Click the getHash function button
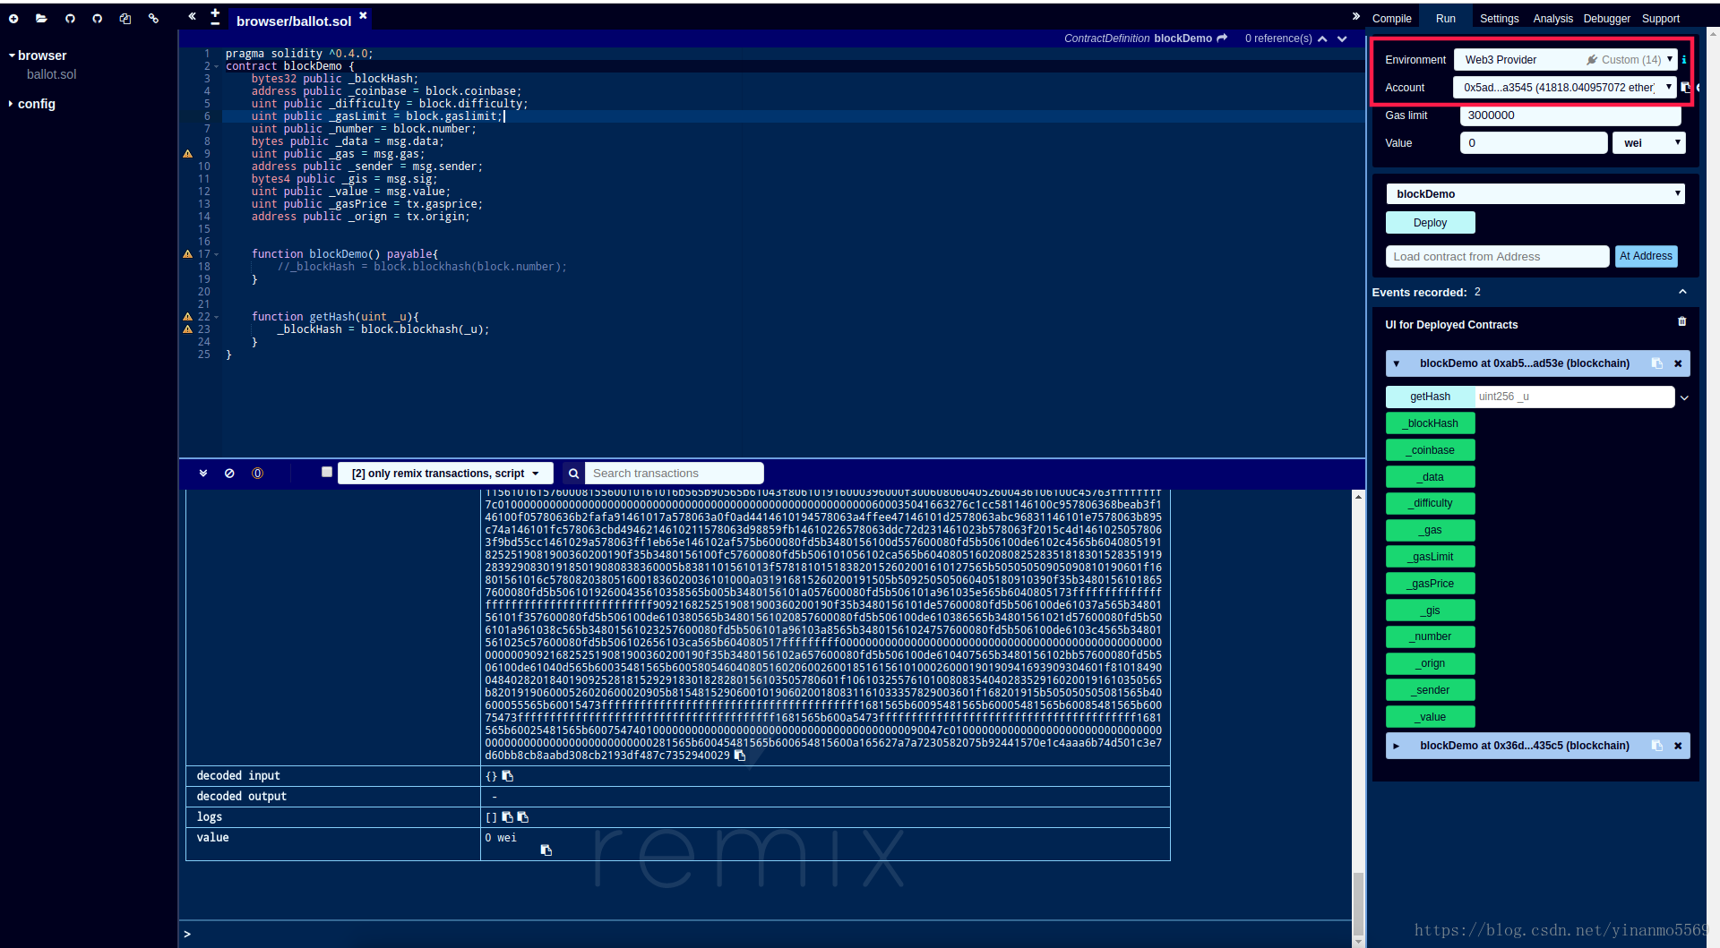 pyautogui.click(x=1430, y=397)
